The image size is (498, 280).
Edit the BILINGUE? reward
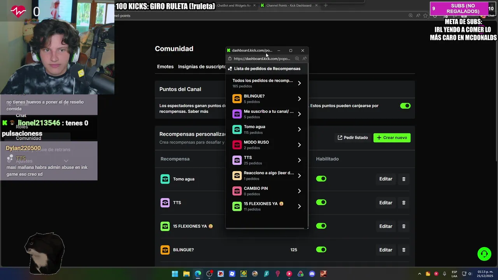pyautogui.click(x=386, y=250)
